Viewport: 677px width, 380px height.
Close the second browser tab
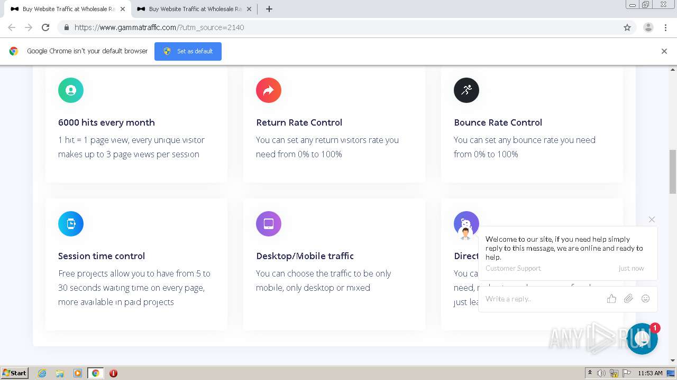pyautogui.click(x=249, y=9)
